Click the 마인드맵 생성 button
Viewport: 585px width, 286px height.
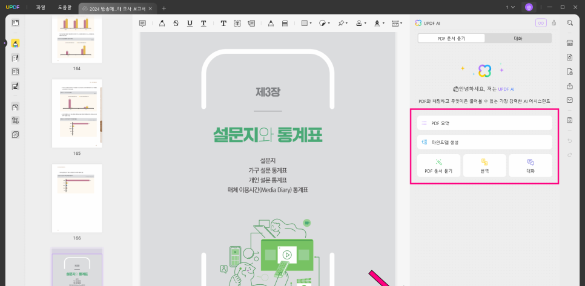click(484, 142)
